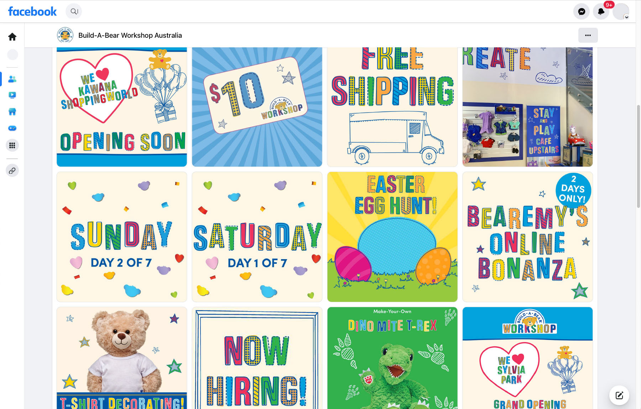Click the page vertical scrollbar
This screenshot has width=641, height=409.
(x=638, y=157)
